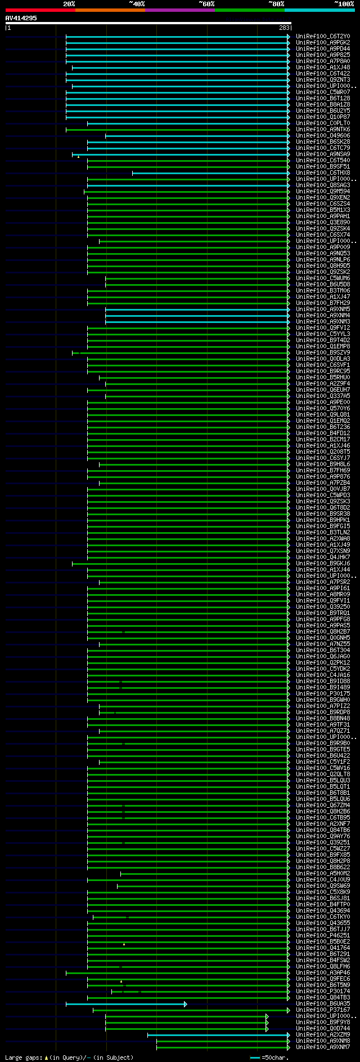Image resolution: width=360 pixels, height=1062 pixels.
Task: Open hit UniRef100_A7P8A0
Action: pos(323,61)
